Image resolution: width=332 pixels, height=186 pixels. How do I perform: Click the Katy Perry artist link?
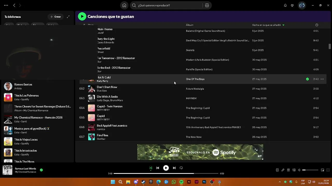click(102, 81)
